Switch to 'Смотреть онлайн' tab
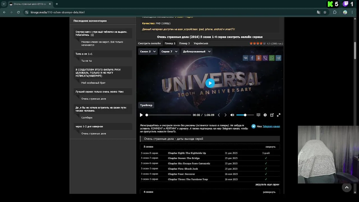The width and height of the screenshot is (359, 202). [149, 43]
